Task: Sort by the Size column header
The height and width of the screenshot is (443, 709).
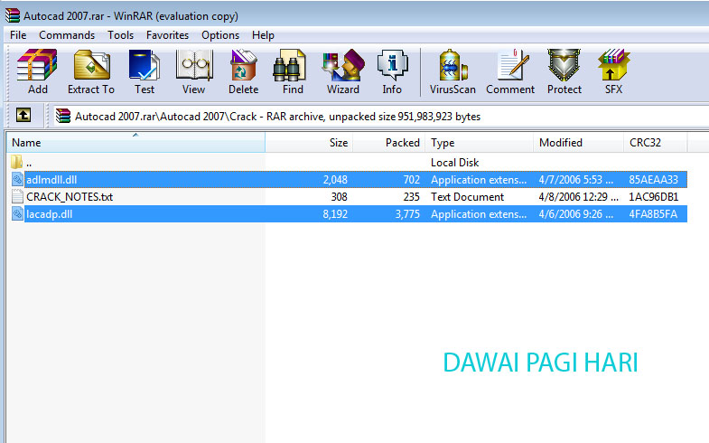Action: pyautogui.click(x=309, y=143)
